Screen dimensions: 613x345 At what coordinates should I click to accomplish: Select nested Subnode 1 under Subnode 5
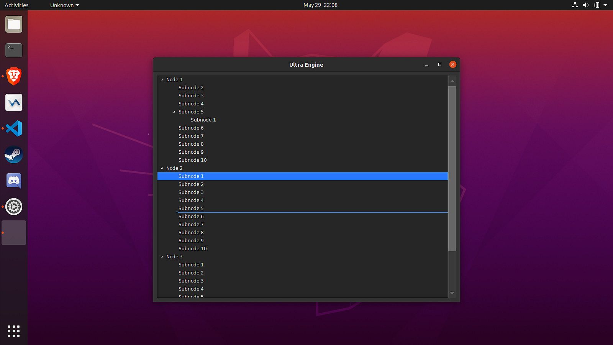pyautogui.click(x=203, y=120)
